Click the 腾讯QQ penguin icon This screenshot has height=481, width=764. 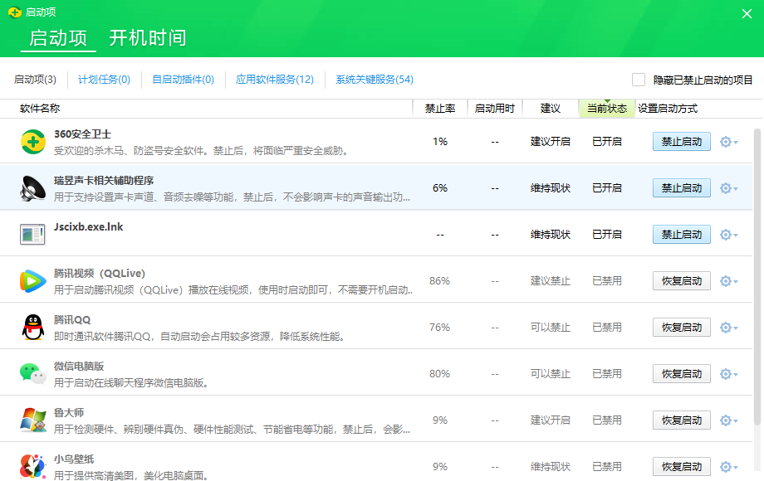(32, 327)
